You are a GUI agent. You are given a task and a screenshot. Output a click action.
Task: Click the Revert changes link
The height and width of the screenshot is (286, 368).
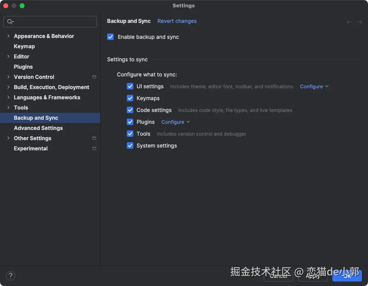pyautogui.click(x=177, y=21)
